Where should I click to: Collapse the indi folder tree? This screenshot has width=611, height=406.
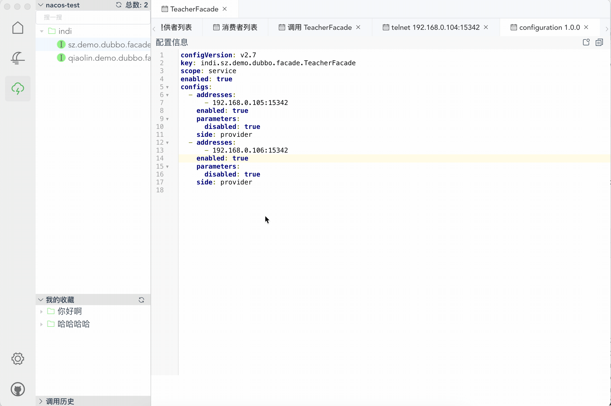(42, 31)
